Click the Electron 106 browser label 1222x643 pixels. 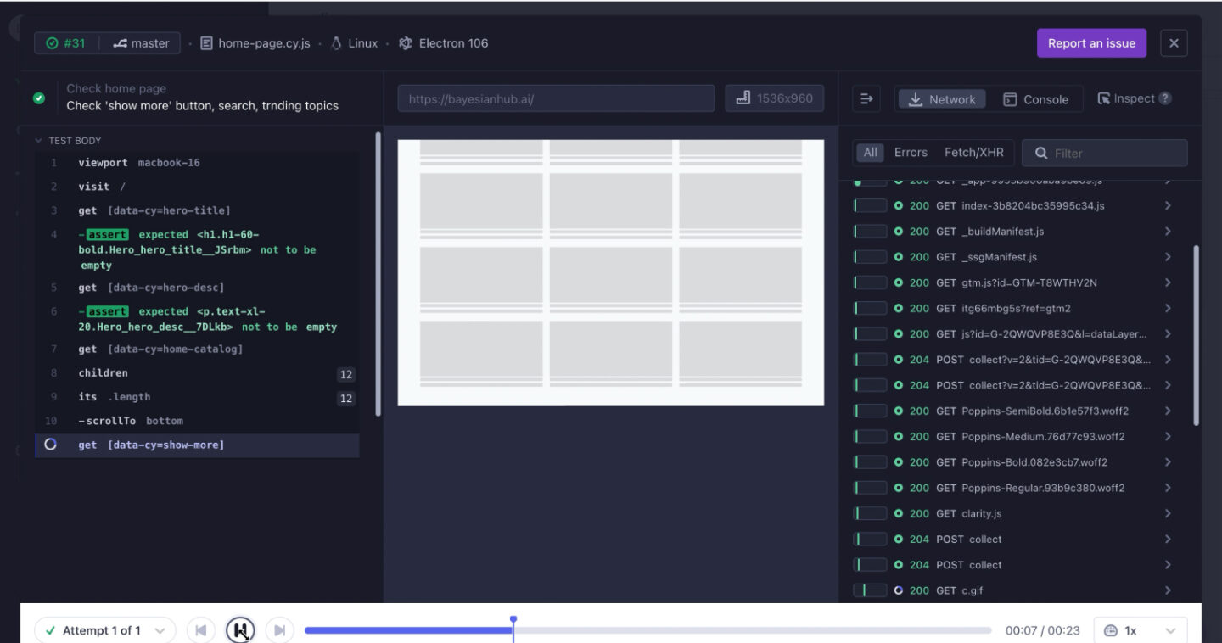(x=444, y=43)
